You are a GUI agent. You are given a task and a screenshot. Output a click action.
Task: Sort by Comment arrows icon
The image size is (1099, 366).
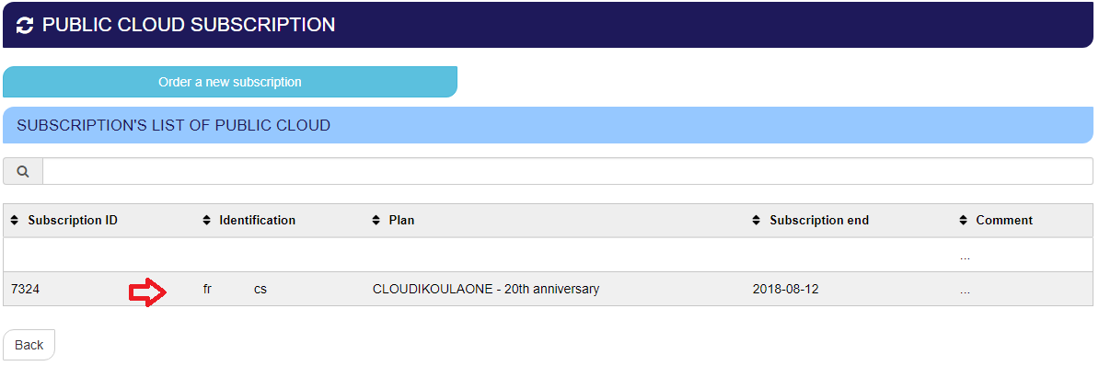[963, 221]
